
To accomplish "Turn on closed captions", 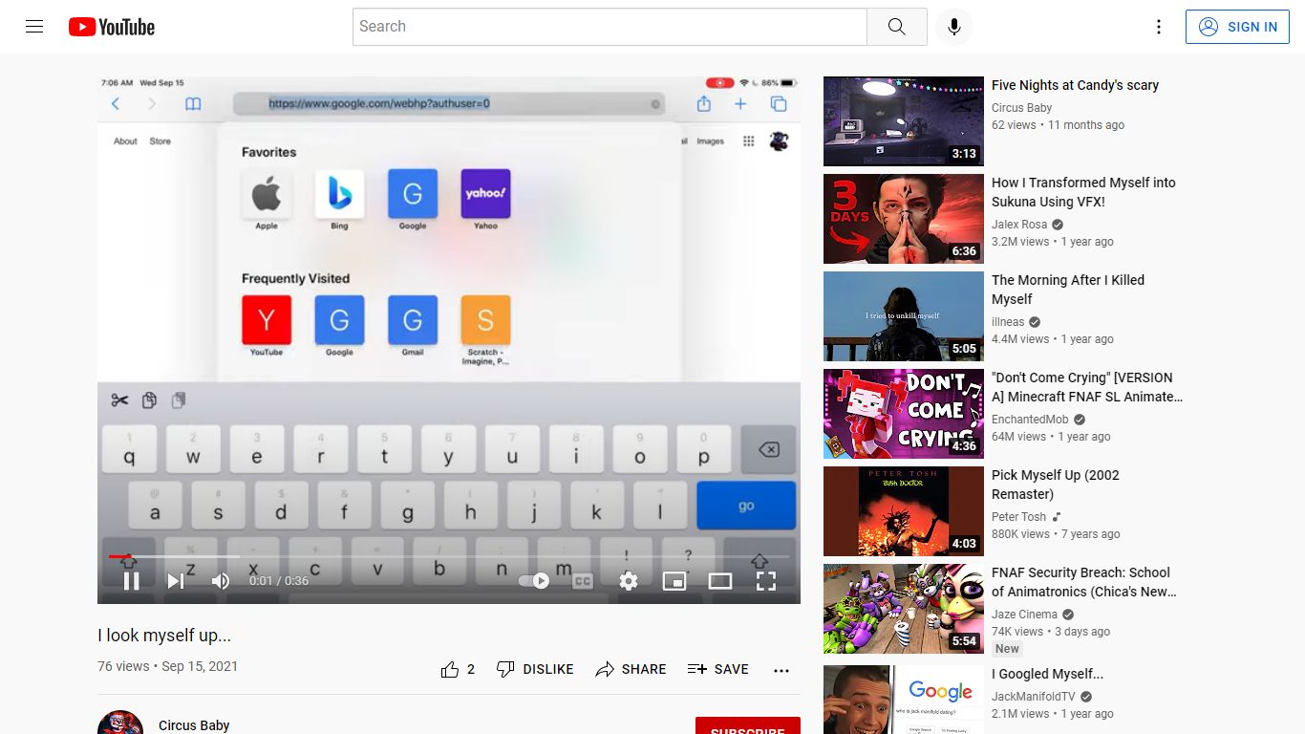I will [x=583, y=580].
